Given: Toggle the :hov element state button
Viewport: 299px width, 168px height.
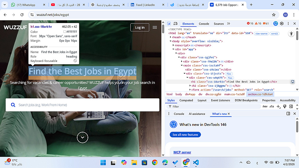Looking at the screenshot, I should (x=265, y=106).
